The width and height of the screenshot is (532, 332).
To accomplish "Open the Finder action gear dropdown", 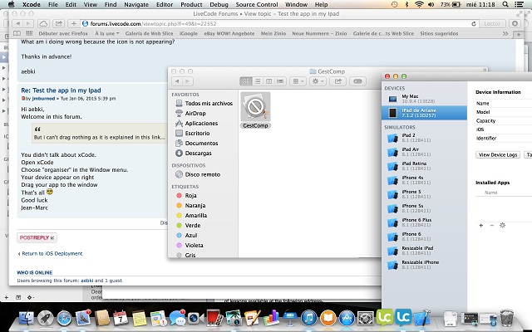I will 318,81.
